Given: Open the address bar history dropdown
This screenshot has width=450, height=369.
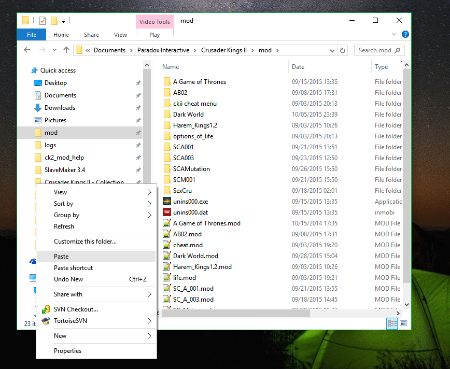Looking at the screenshot, I should click(x=332, y=50).
